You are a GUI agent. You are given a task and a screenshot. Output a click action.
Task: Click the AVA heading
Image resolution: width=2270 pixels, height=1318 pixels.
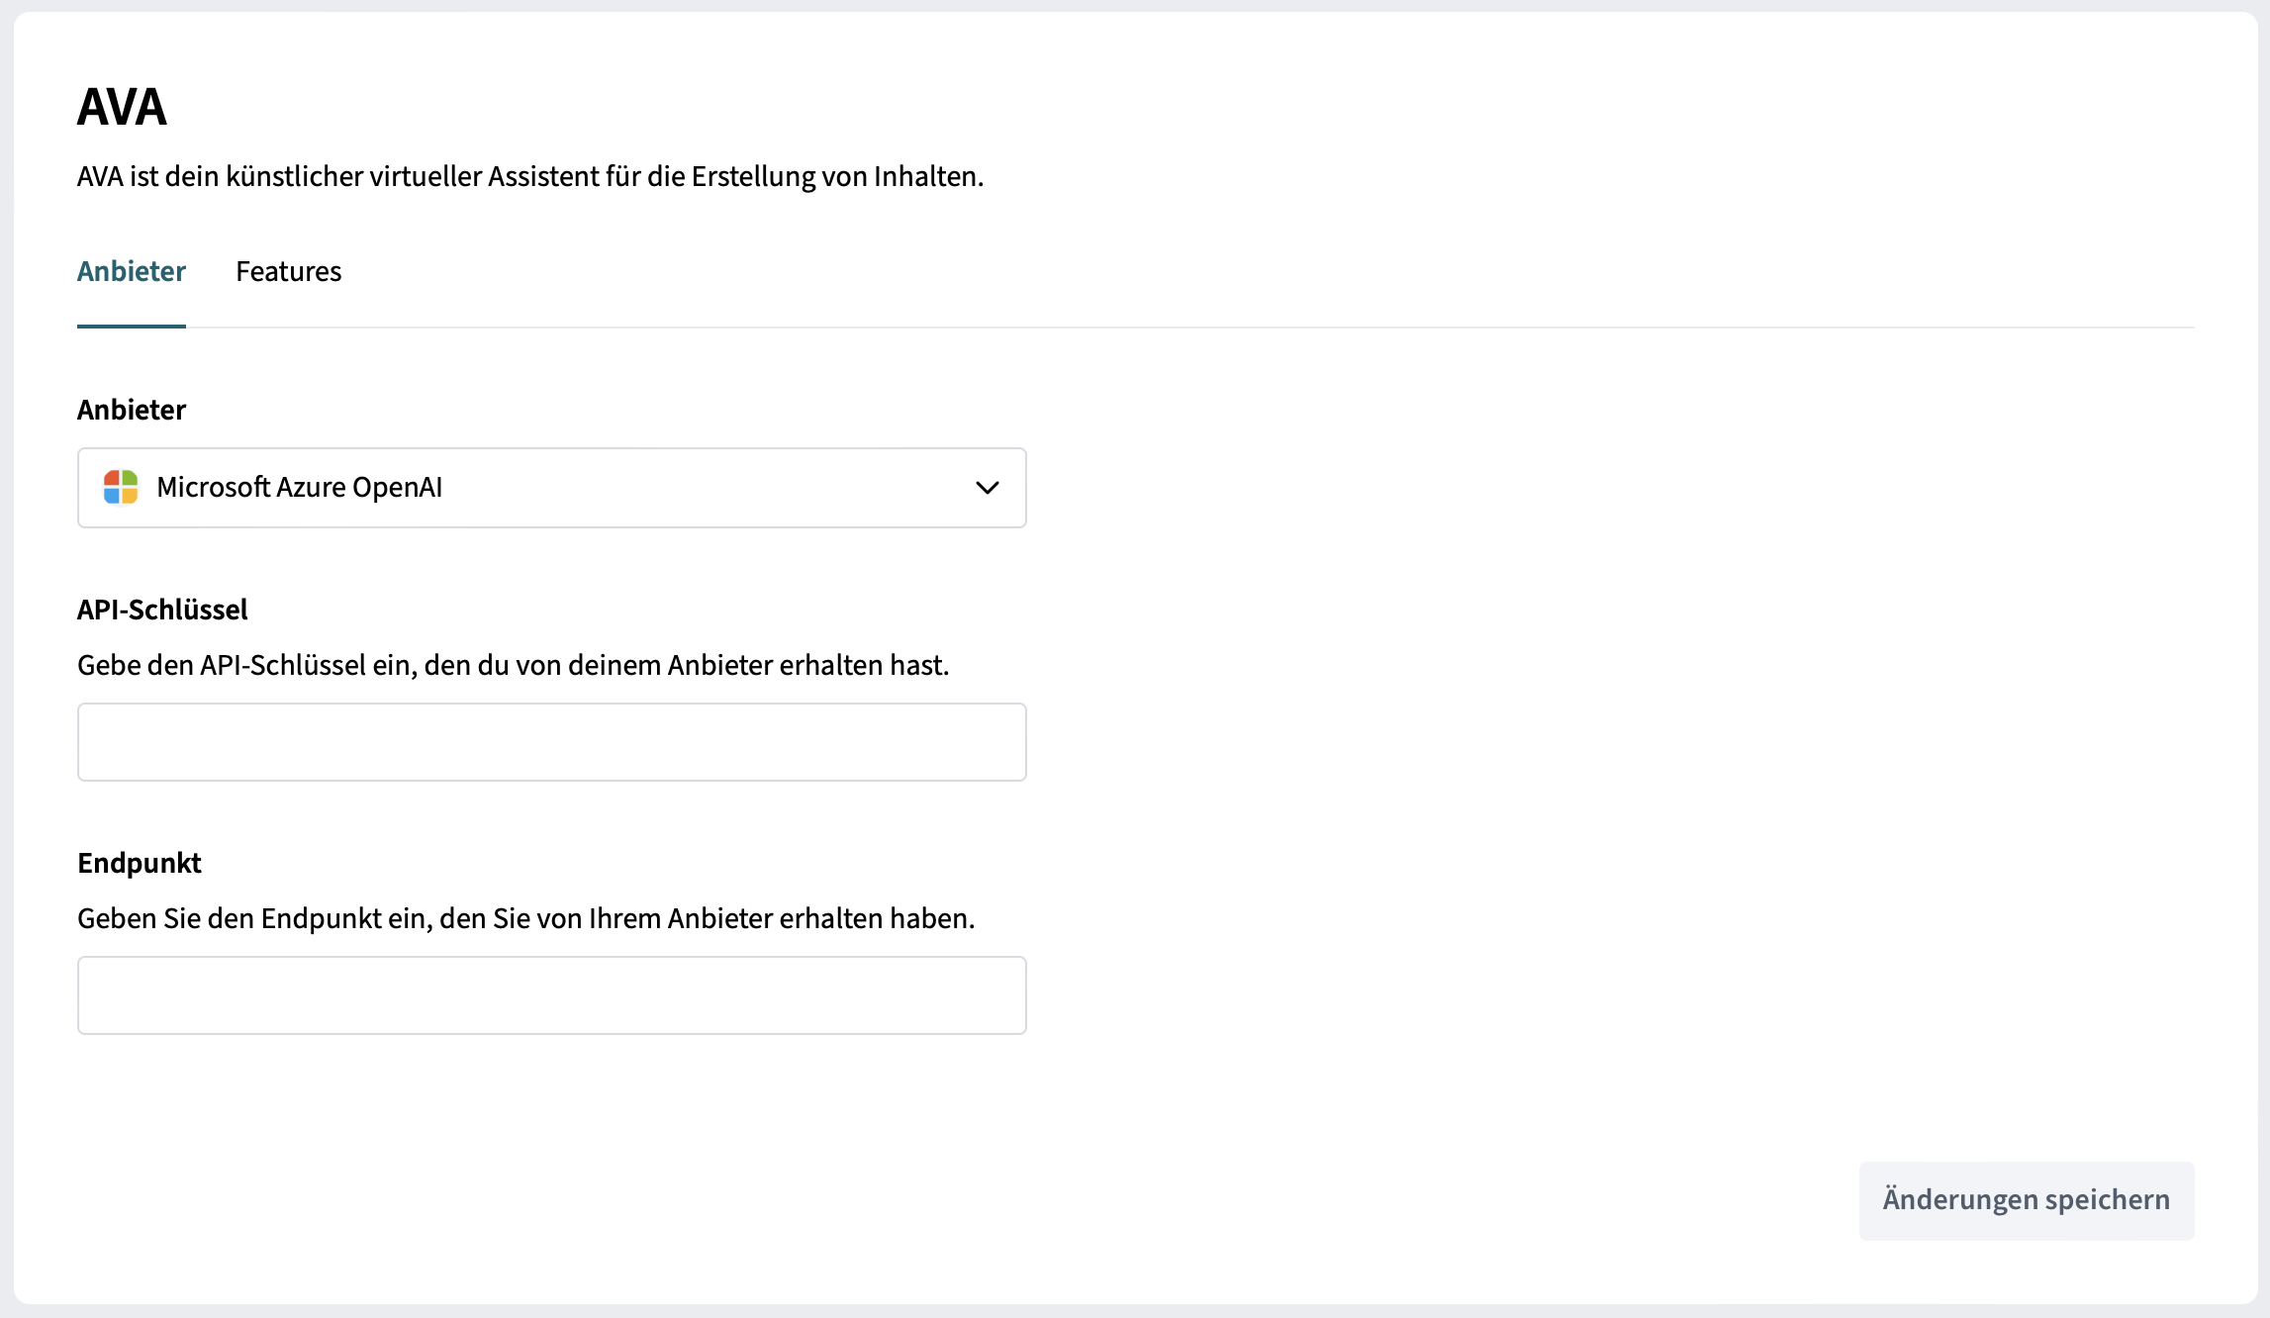122,106
